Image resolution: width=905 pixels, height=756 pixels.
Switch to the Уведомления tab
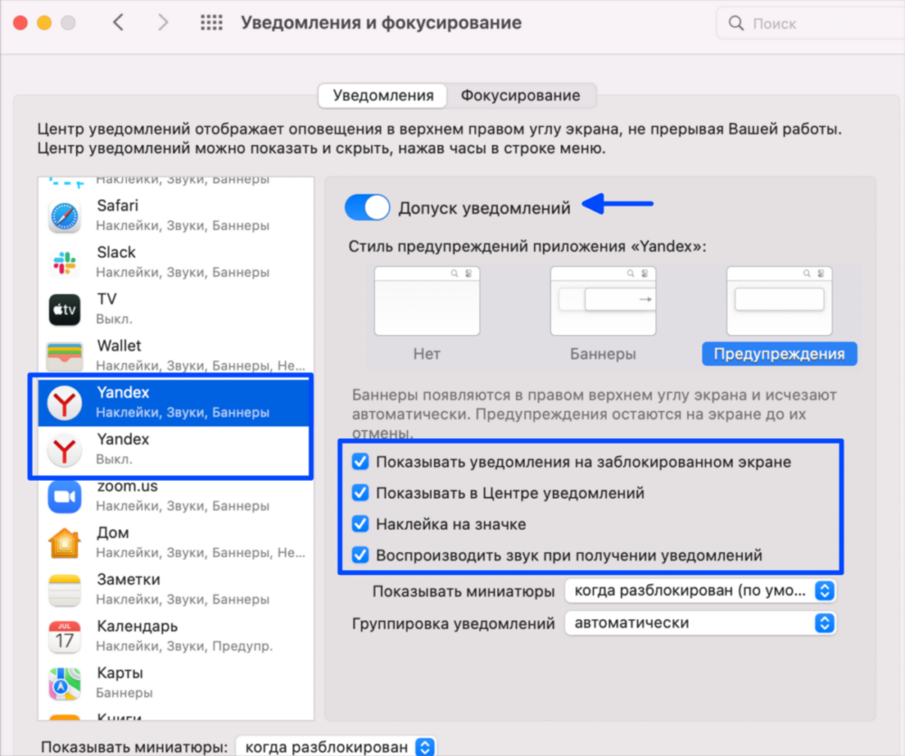coord(383,95)
